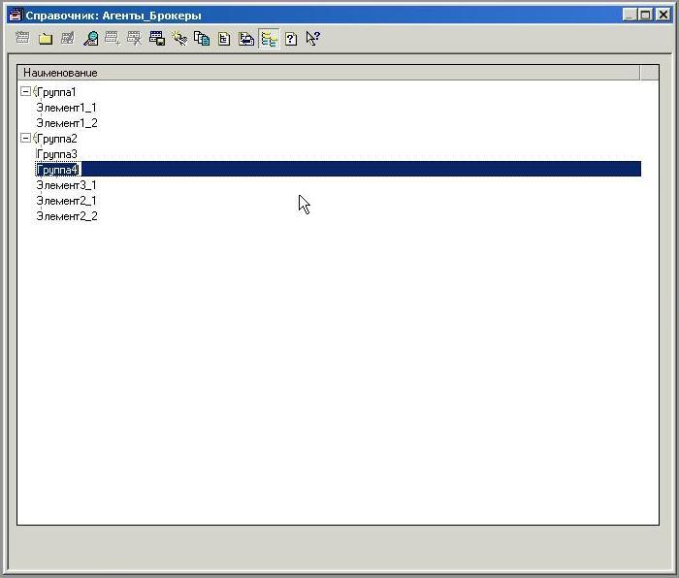Select the Группа3 entry
Screen dimensions: 679x578
click(56, 154)
